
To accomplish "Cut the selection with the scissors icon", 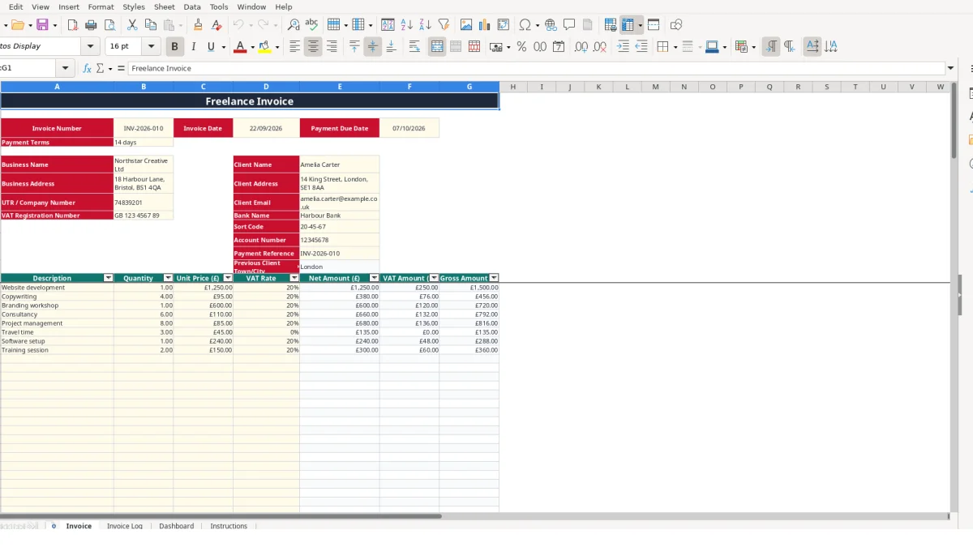I will (x=132, y=25).
